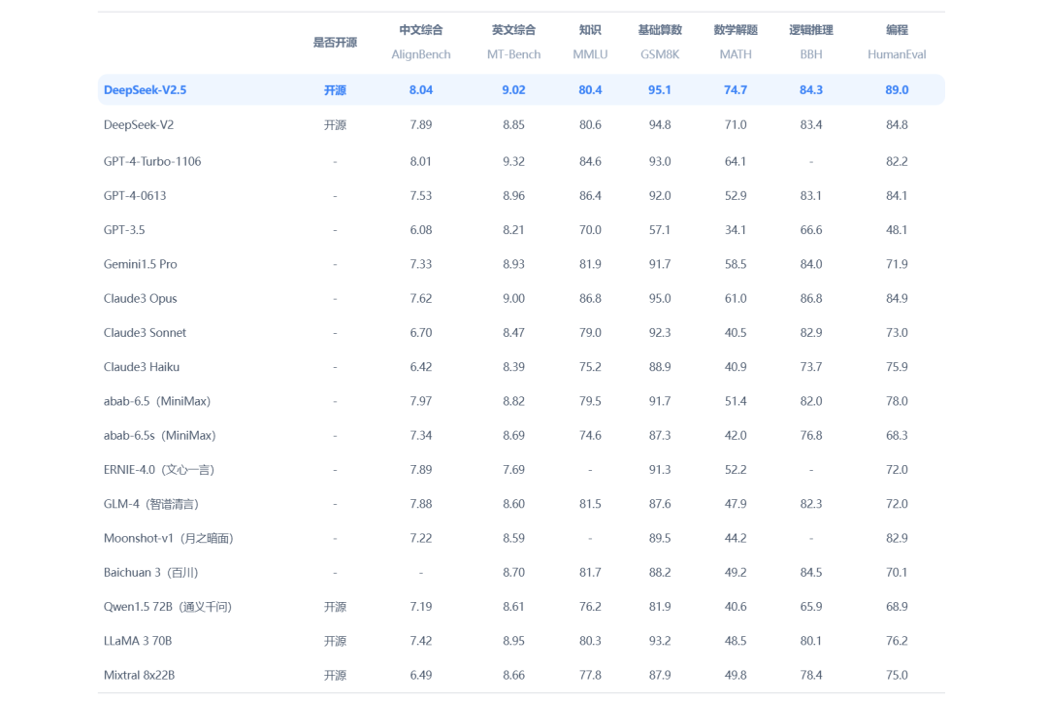1048x701 pixels.
Task: Select Gemini1.5 Pro row name
Action: (x=141, y=263)
